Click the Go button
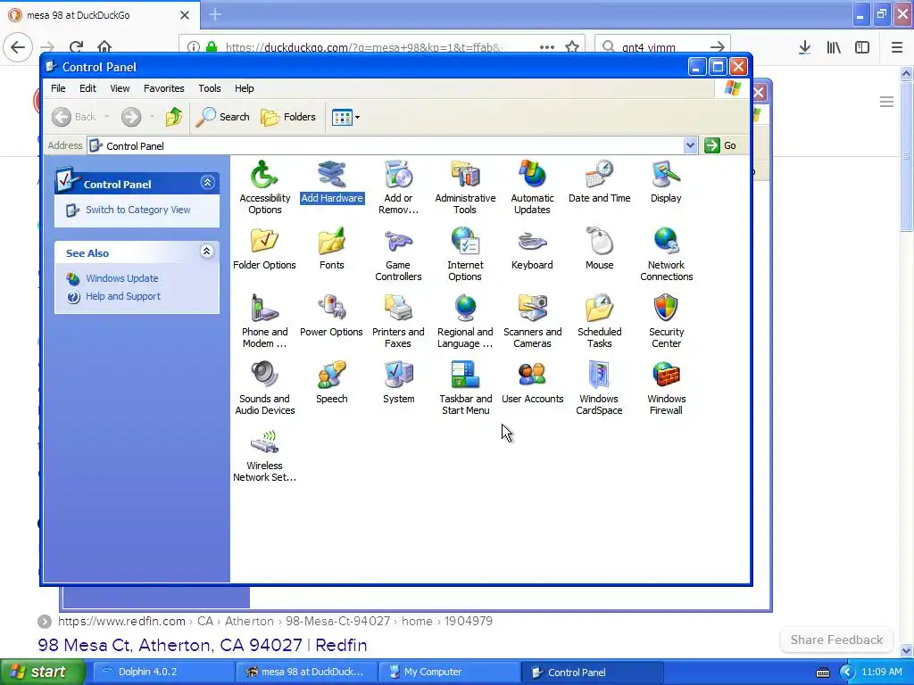914x685 pixels. tap(720, 145)
